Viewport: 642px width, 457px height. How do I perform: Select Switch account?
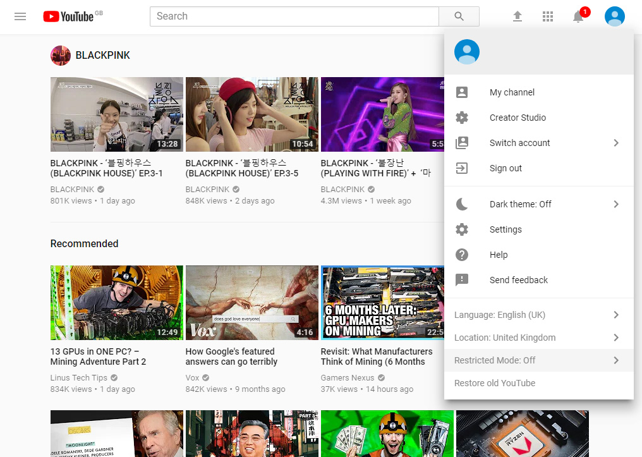(x=539, y=143)
